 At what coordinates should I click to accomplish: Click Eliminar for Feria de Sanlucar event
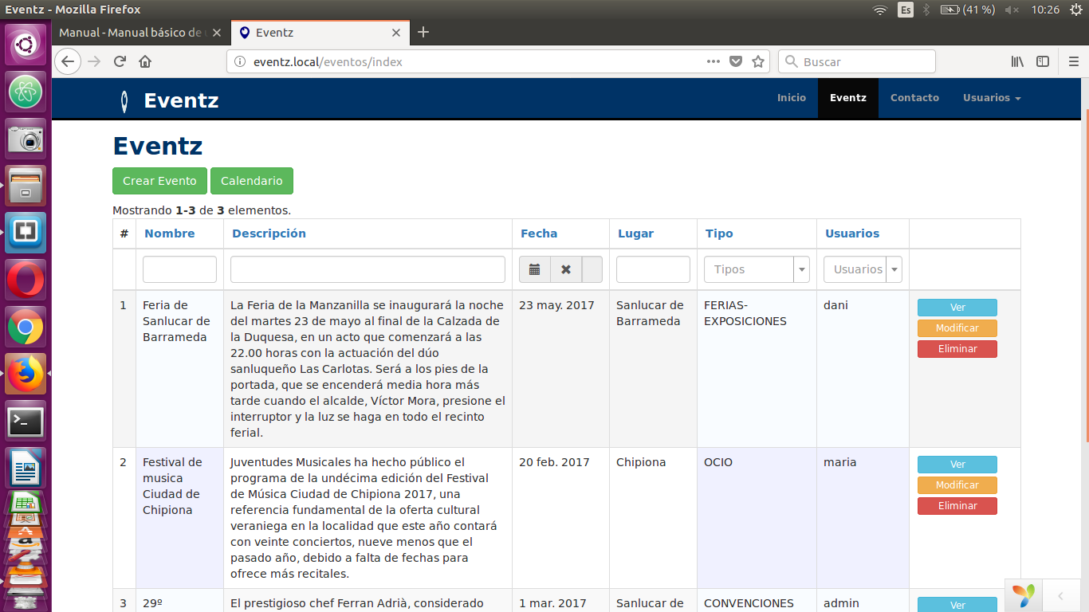pyautogui.click(x=957, y=349)
